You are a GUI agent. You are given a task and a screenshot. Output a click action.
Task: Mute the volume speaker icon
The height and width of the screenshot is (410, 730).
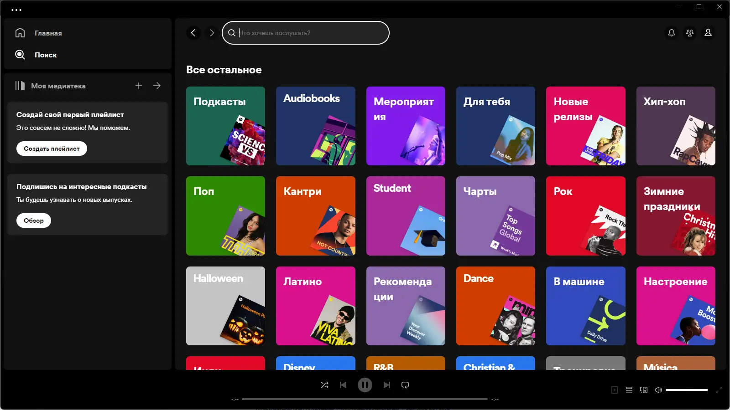pyautogui.click(x=658, y=390)
